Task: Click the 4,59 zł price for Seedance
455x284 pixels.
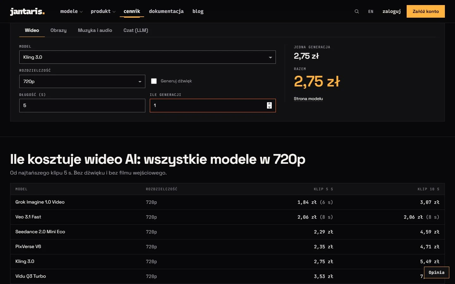Action: click(x=430, y=232)
